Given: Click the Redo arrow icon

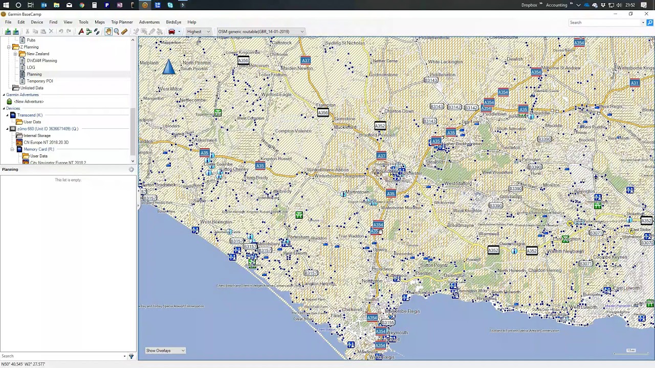Looking at the screenshot, I should point(69,32).
